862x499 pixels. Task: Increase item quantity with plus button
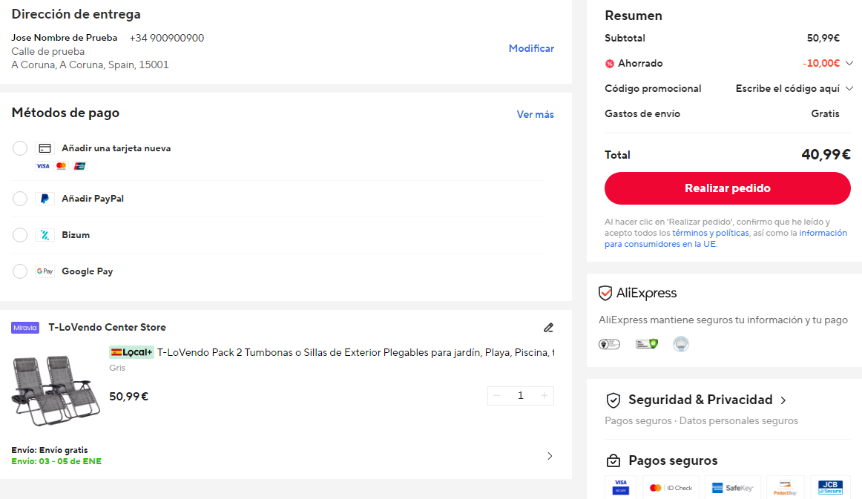tap(544, 396)
